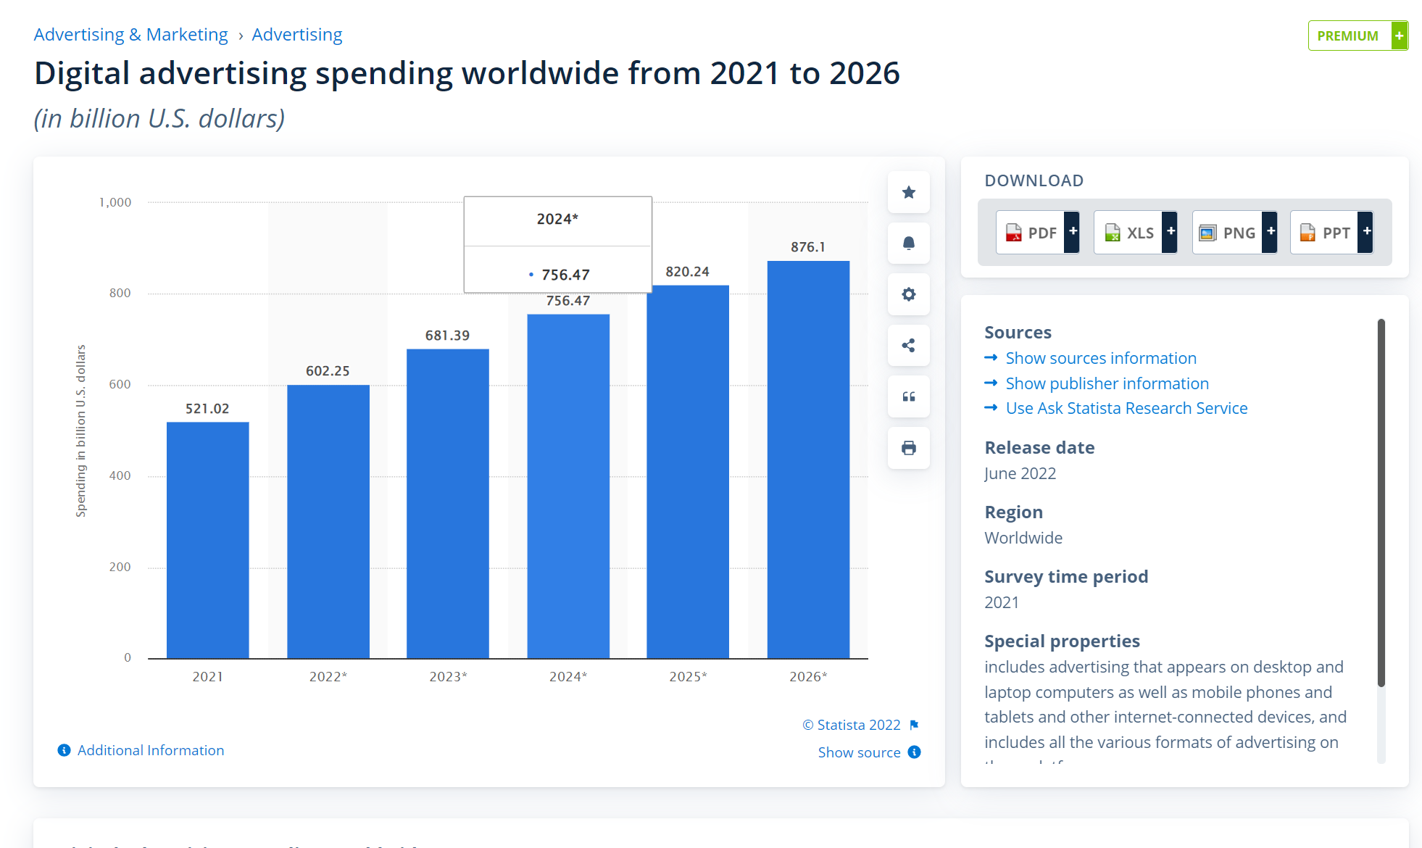Download chart as PNG
This screenshot has width=1422, height=848.
(1234, 233)
